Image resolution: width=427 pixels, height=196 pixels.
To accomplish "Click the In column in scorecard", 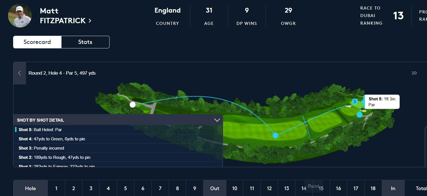I will click(393, 188).
